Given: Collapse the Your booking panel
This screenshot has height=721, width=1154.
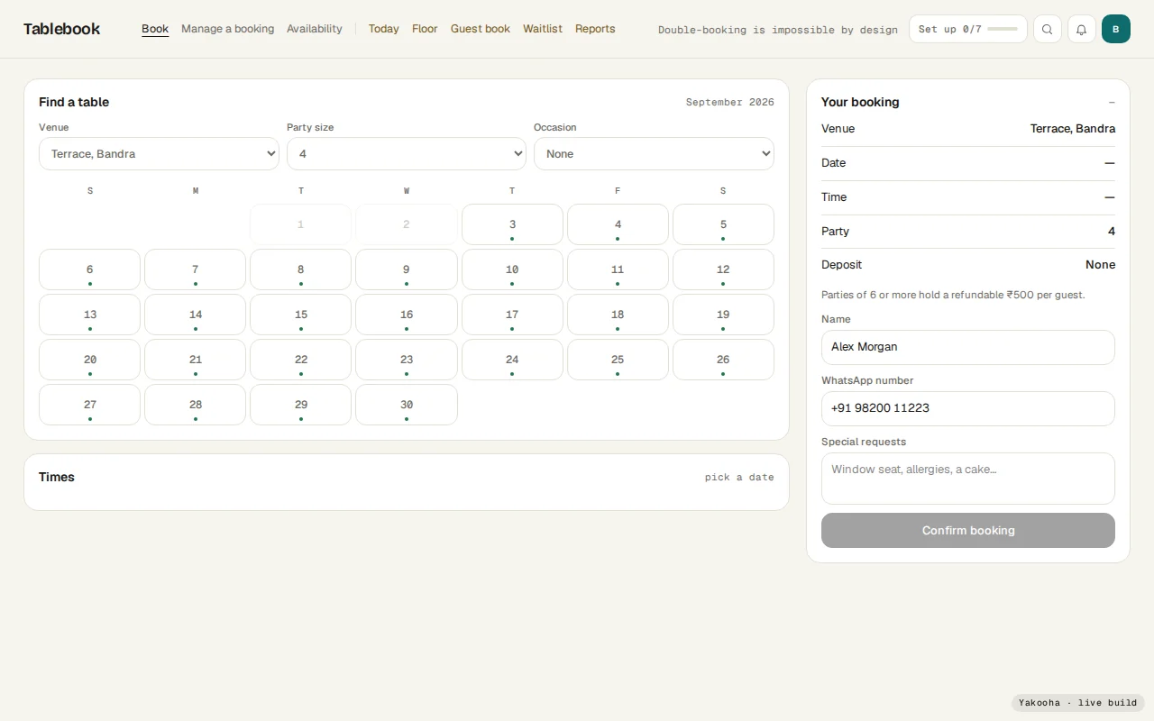Looking at the screenshot, I should tap(1112, 102).
